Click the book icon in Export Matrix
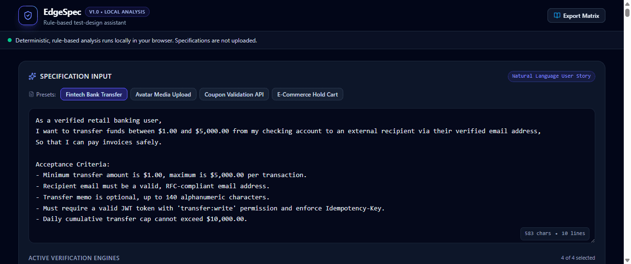631x264 pixels. [x=557, y=15]
